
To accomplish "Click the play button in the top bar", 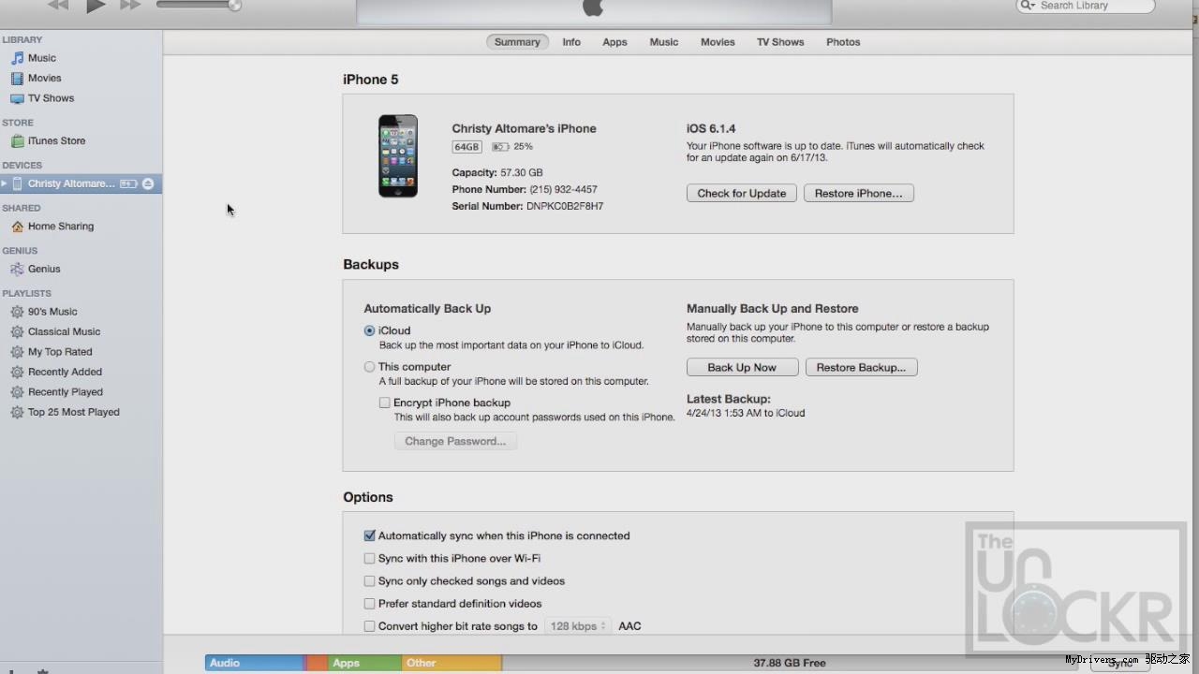I will coord(96,6).
